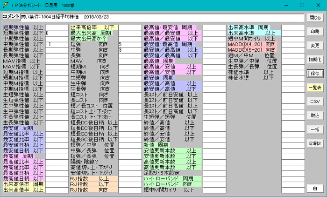Select the 長コスト／前日安値 以上 input field
The image size is (327, 197).
(214, 95)
